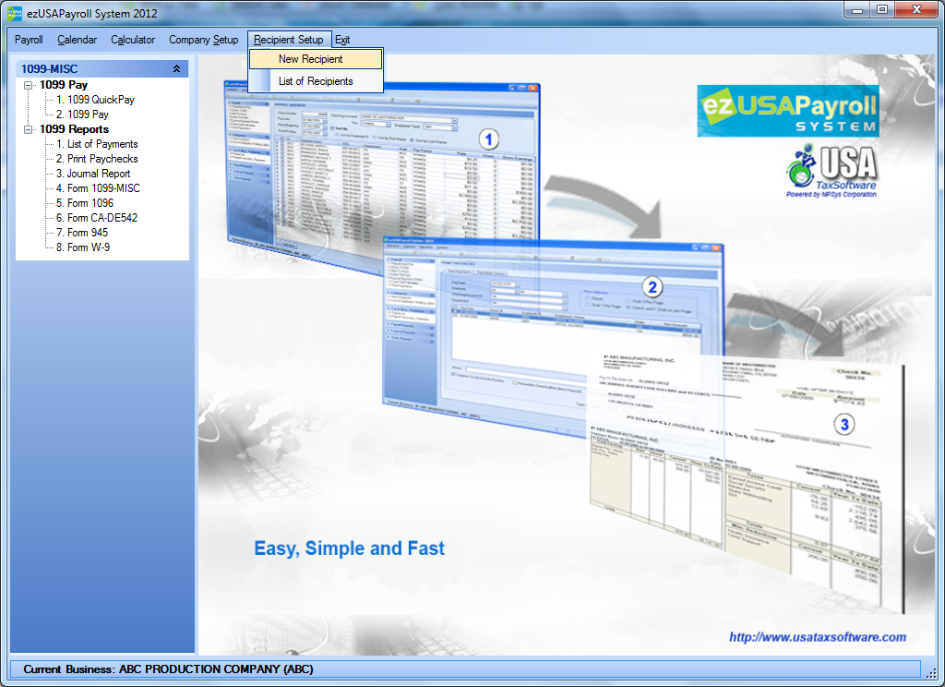Collapse the 1099-MISC panel with double chevron
The height and width of the screenshot is (687, 945).
pos(176,69)
